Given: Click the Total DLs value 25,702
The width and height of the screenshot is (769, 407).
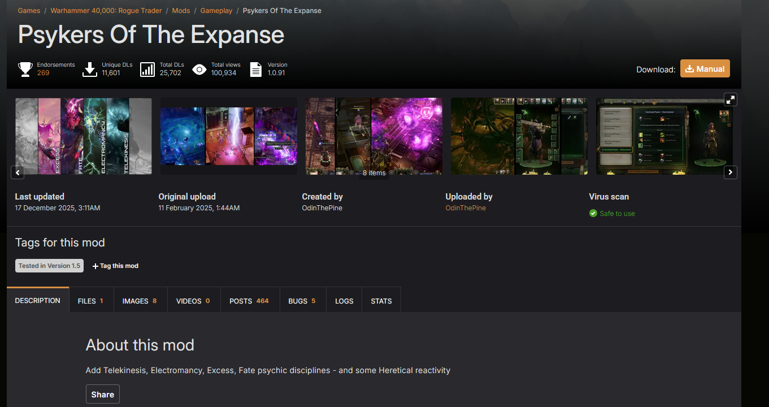Looking at the screenshot, I should click(171, 73).
